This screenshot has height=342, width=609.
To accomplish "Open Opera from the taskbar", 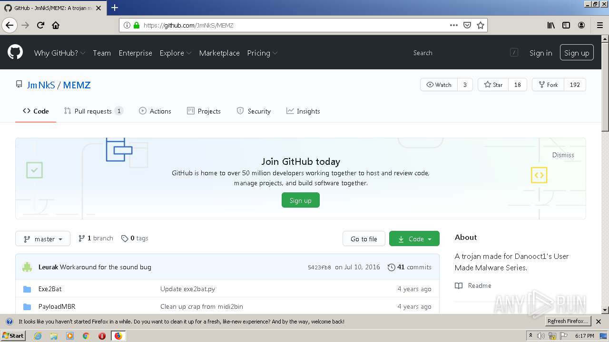I will pos(102,336).
